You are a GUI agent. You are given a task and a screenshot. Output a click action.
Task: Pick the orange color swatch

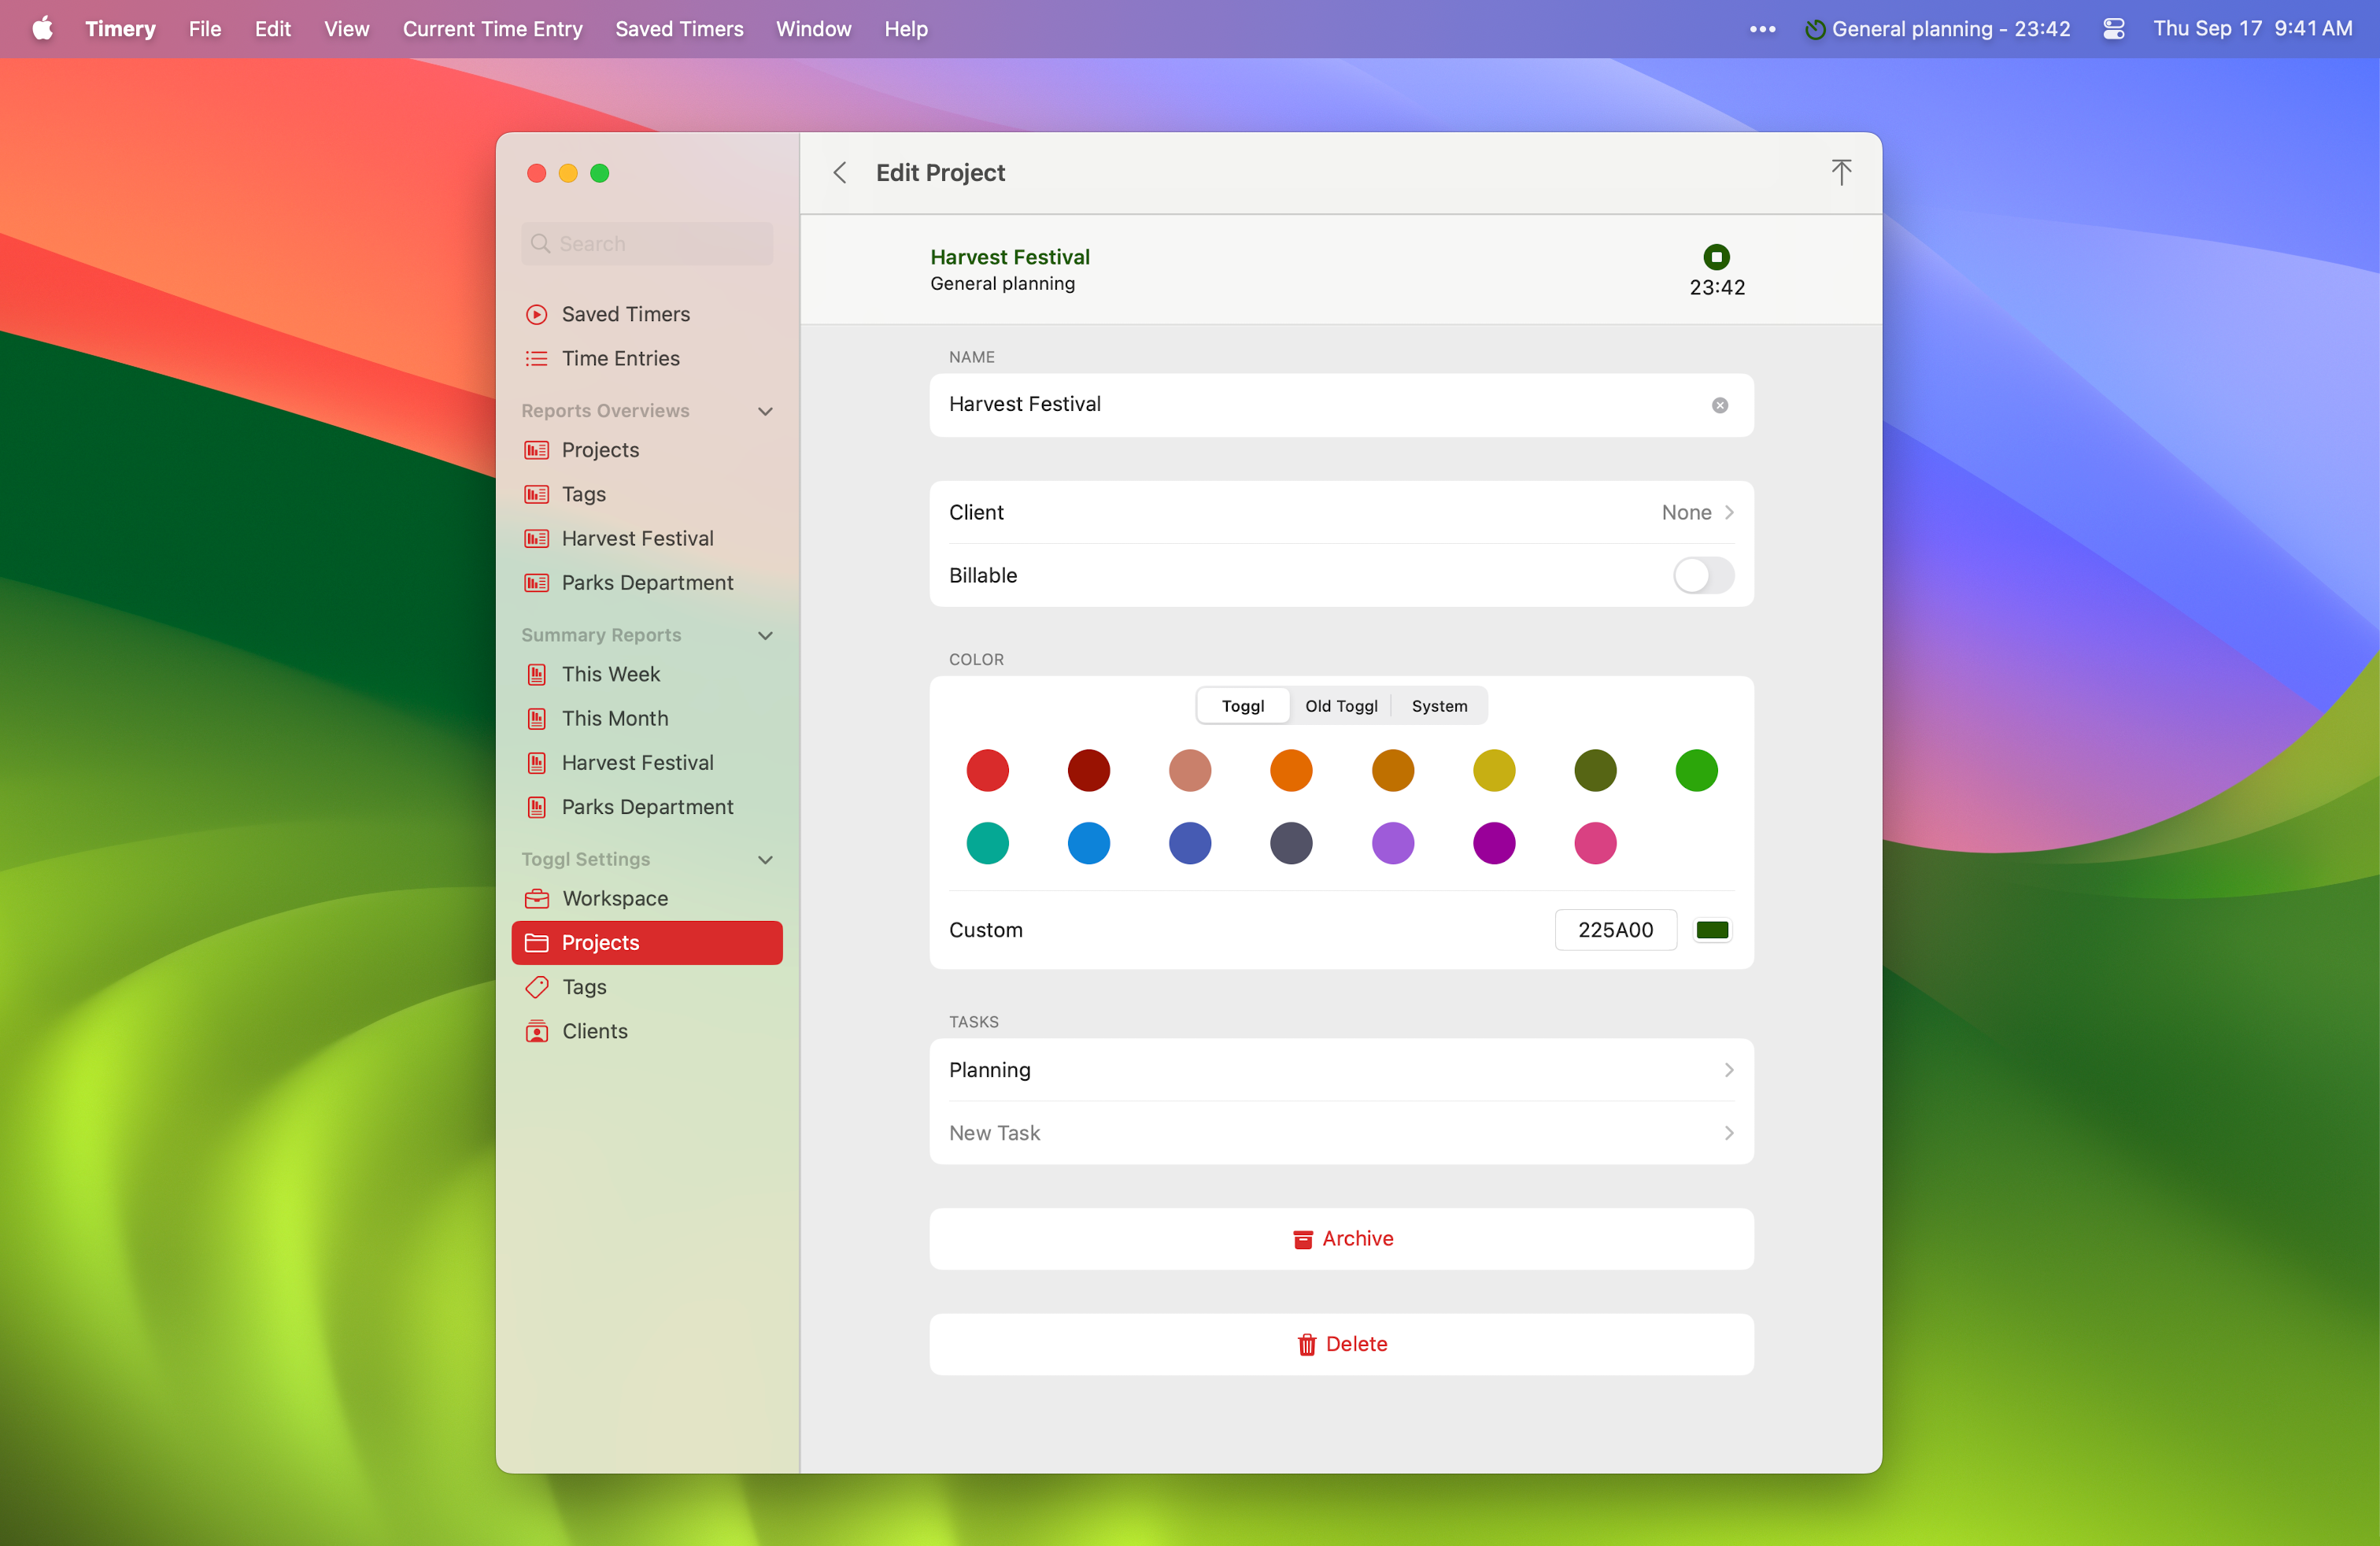(1290, 770)
